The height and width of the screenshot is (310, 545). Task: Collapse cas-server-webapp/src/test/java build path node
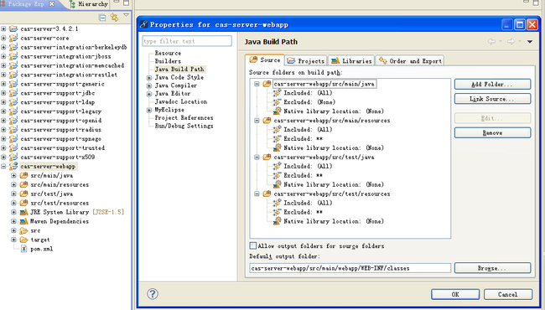[257, 157]
